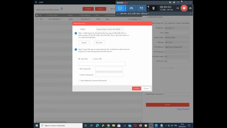Click the IP Address field in SADP panel
227x128 pixels.
point(177,28)
